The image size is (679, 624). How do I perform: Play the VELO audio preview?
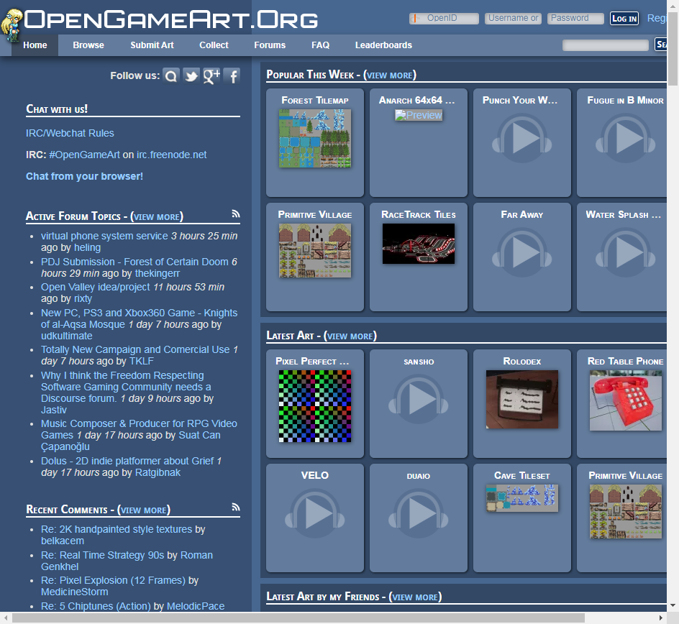pyautogui.click(x=315, y=514)
